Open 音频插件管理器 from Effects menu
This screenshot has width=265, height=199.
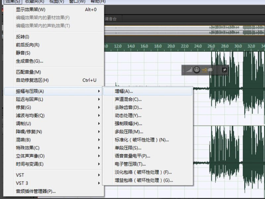click(36, 191)
